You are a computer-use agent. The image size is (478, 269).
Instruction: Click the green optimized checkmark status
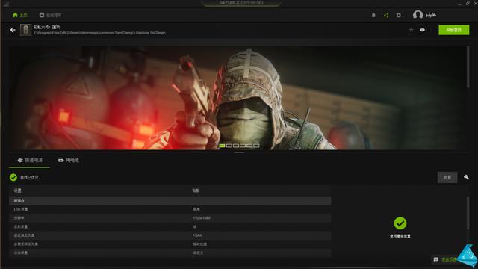coord(13,177)
